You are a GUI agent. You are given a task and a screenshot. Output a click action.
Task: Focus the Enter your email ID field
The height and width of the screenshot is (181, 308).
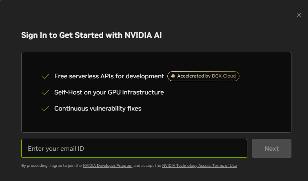coord(134,148)
